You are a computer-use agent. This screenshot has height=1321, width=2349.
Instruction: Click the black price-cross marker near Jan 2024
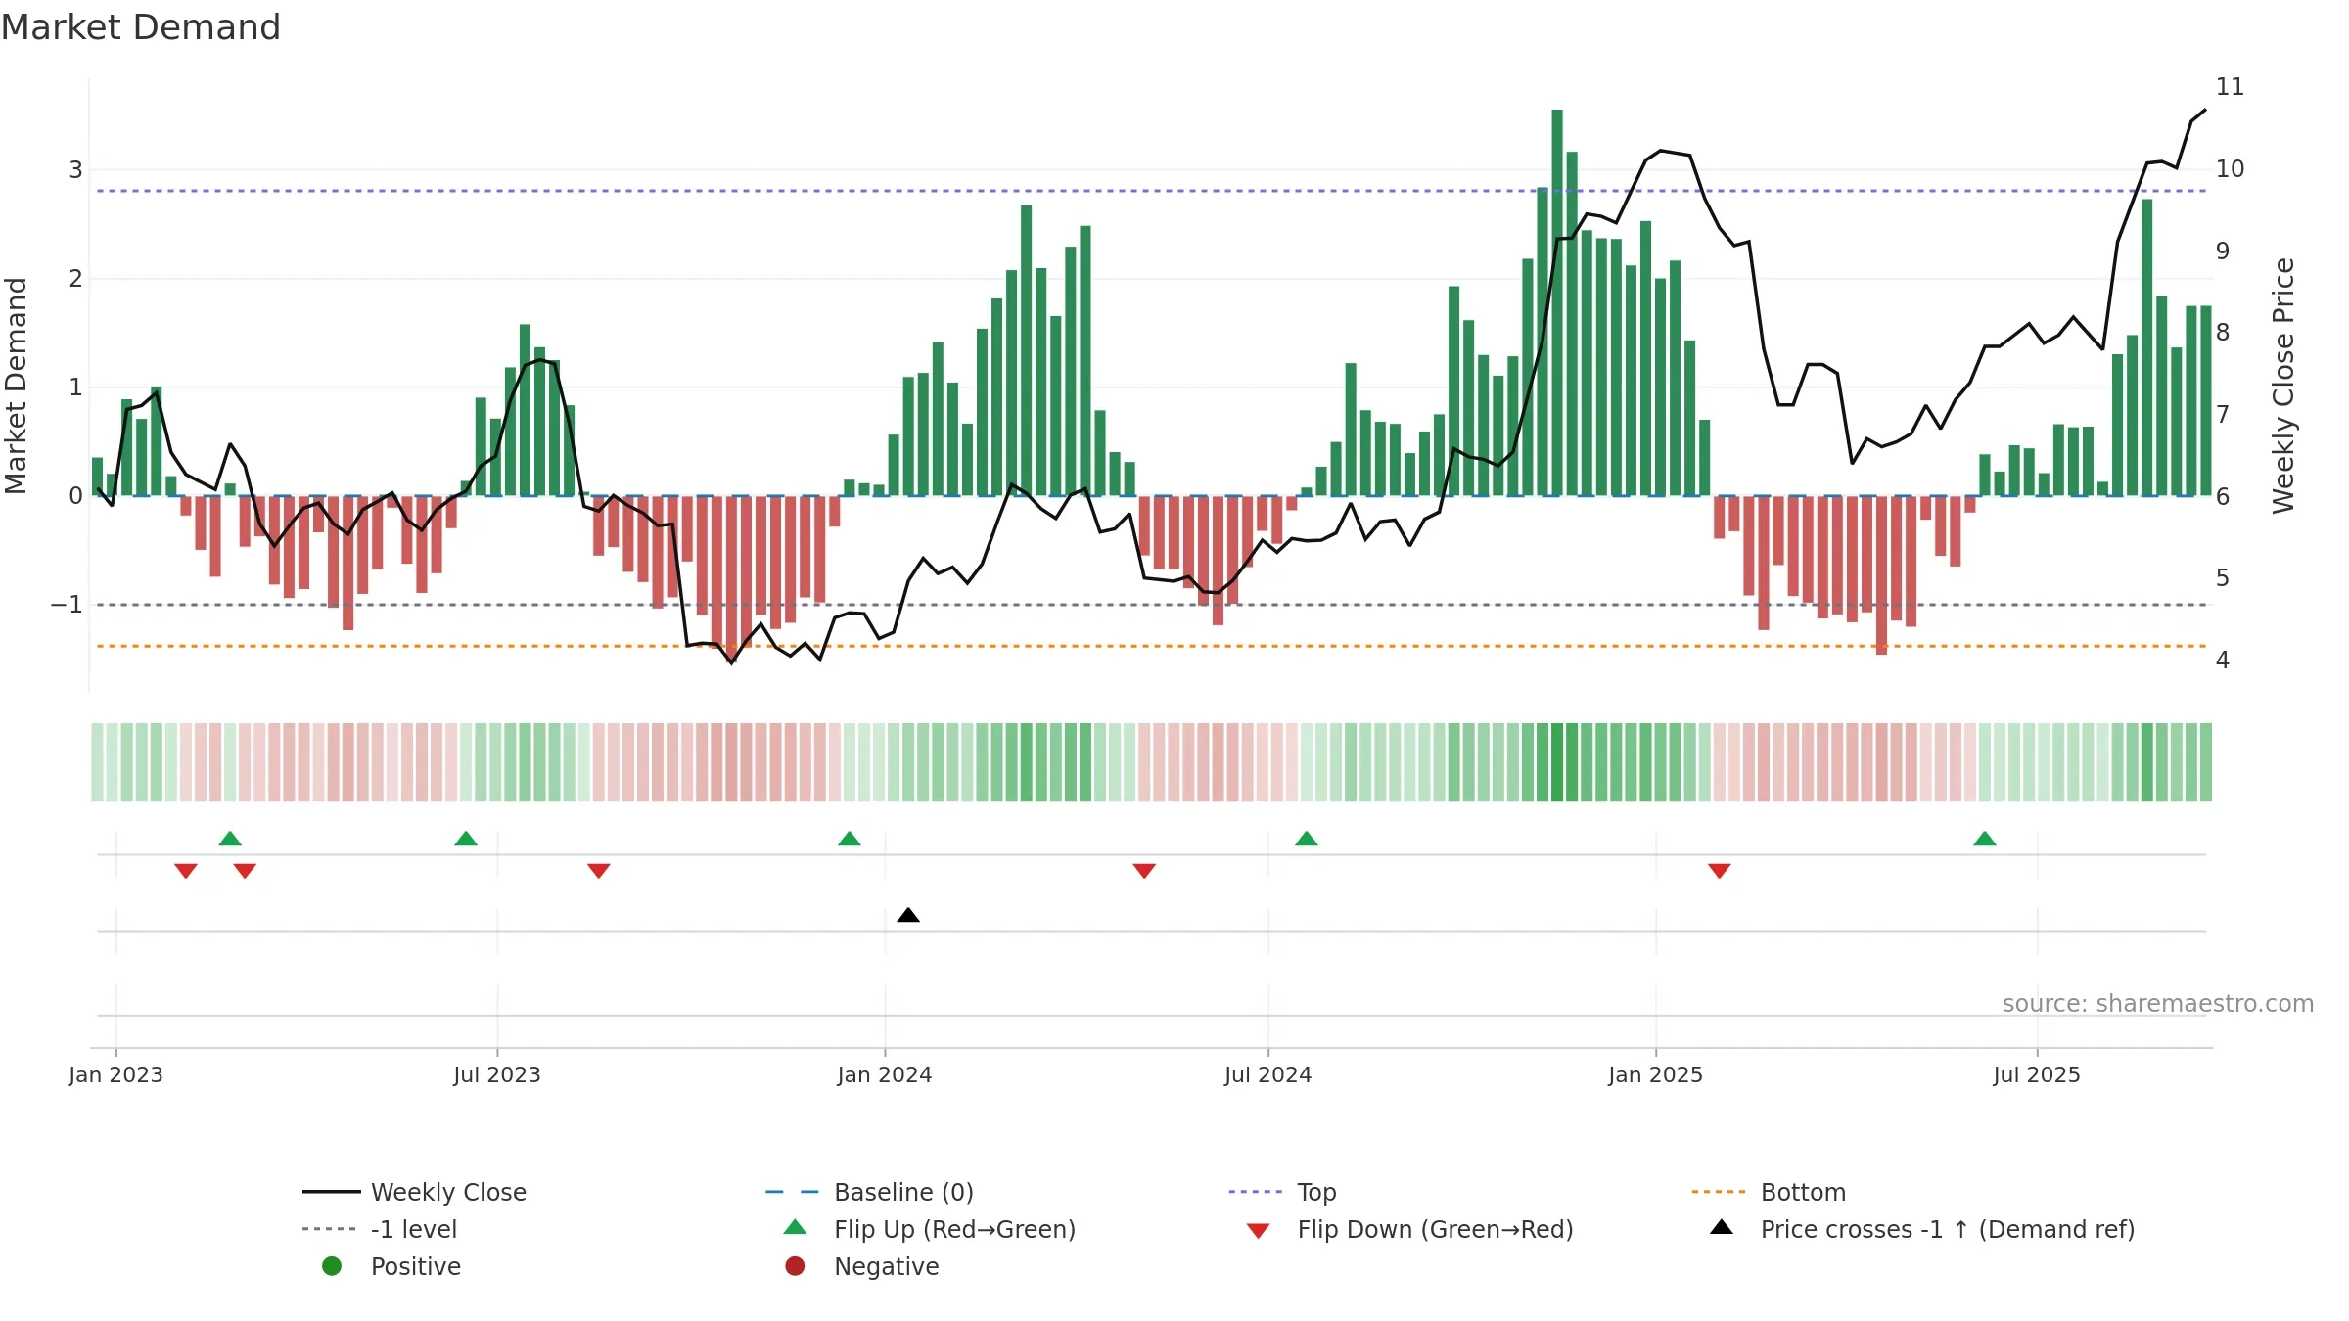(908, 915)
